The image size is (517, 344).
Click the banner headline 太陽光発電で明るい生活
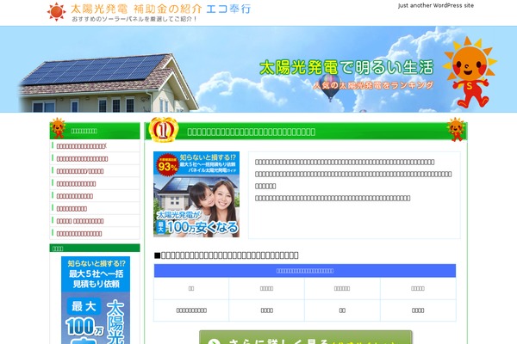346,68
